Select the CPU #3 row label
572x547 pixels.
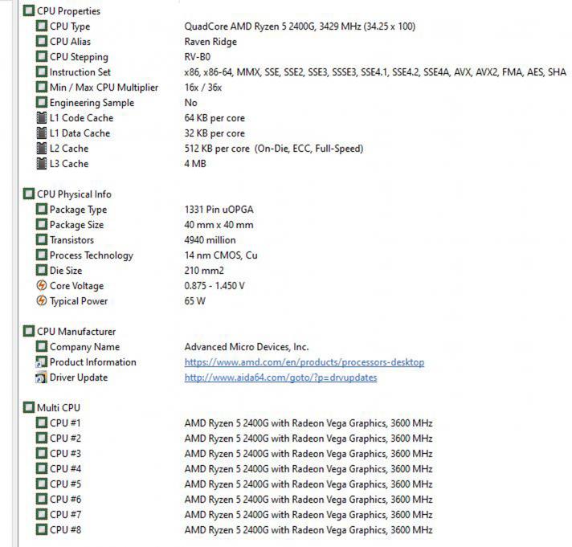65,453
